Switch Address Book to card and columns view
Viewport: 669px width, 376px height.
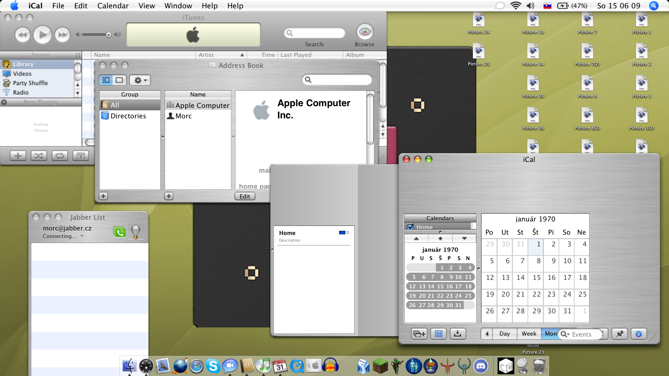(106, 80)
